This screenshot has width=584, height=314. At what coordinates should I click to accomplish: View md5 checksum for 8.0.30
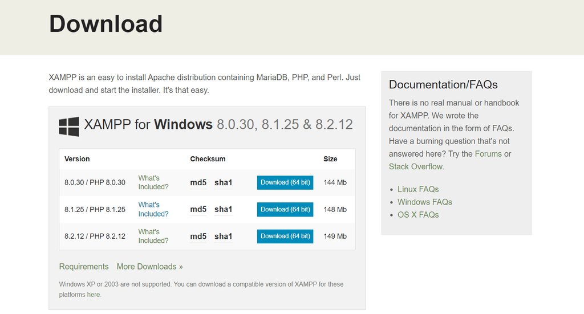coord(198,183)
